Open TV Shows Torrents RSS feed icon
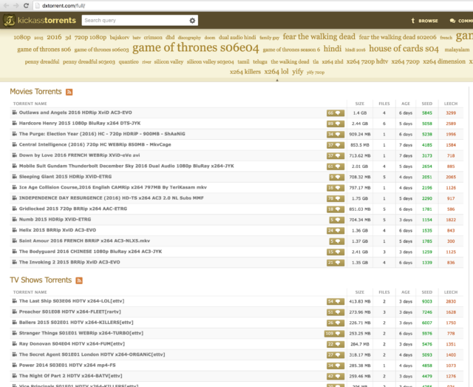Screen dimensions: 473x387 tap(79, 280)
